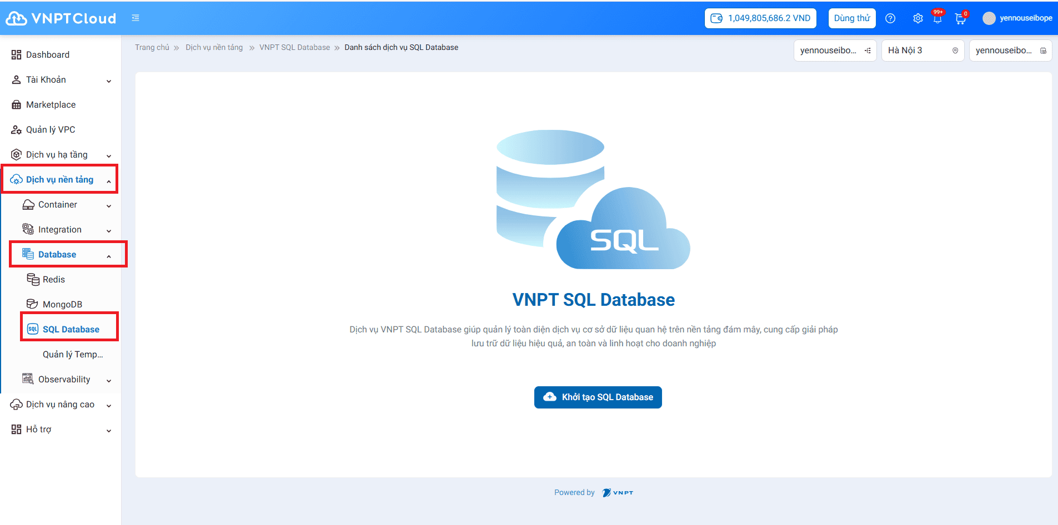Open Redis in the sidebar
The width and height of the screenshot is (1058, 525).
pyautogui.click(x=54, y=280)
